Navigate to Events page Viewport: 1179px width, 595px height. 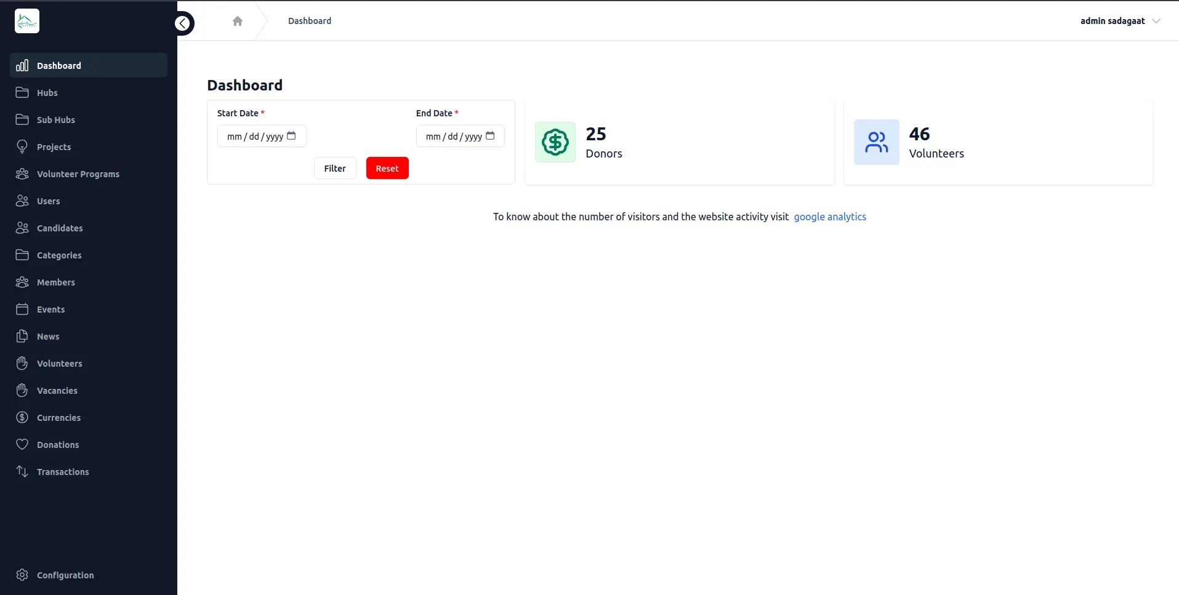89,309
